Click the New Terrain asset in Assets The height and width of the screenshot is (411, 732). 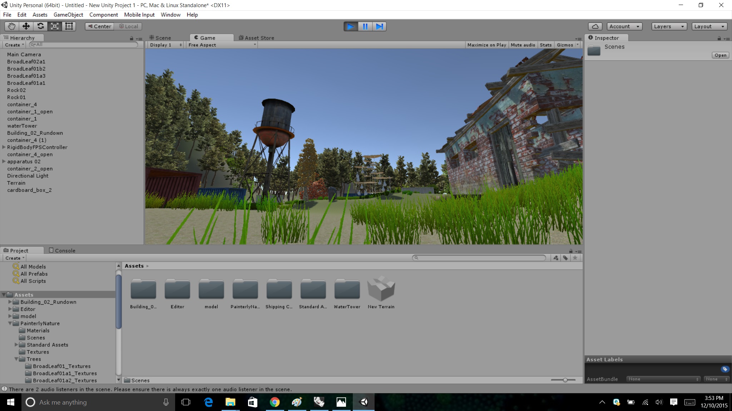tap(381, 289)
